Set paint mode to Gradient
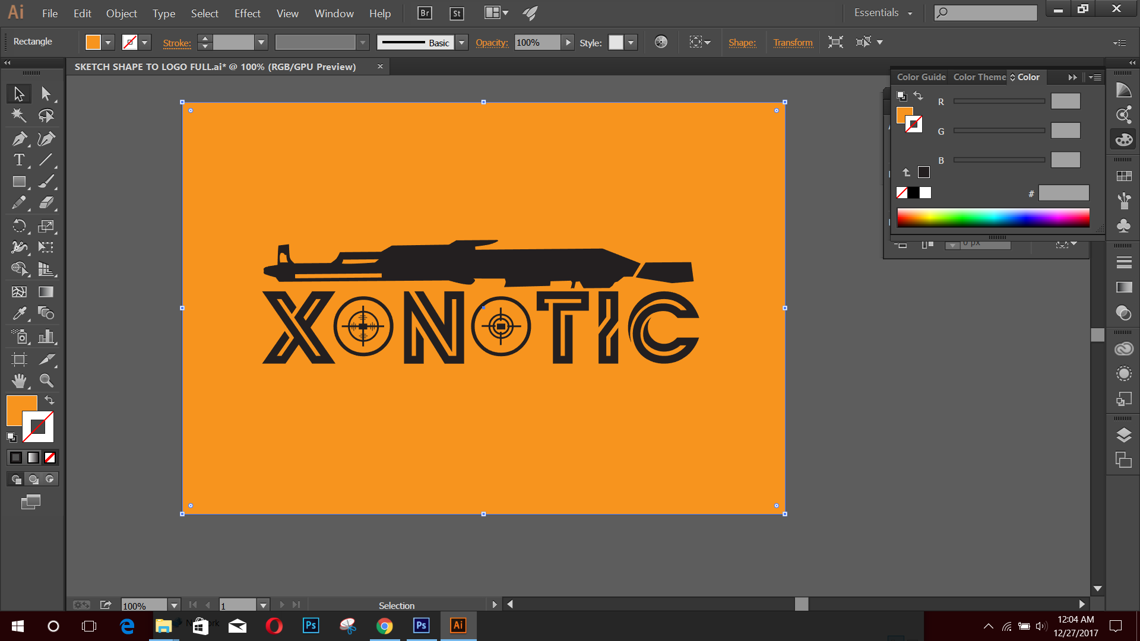This screenshot has width=1140, height=641. point(33,458)
